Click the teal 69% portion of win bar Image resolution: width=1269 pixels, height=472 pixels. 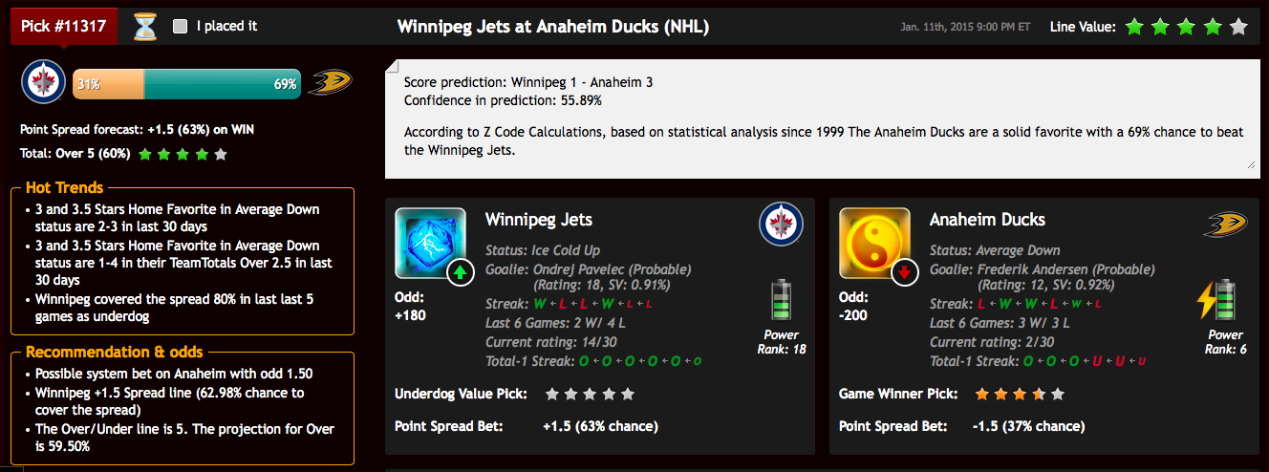pos(223,84)
